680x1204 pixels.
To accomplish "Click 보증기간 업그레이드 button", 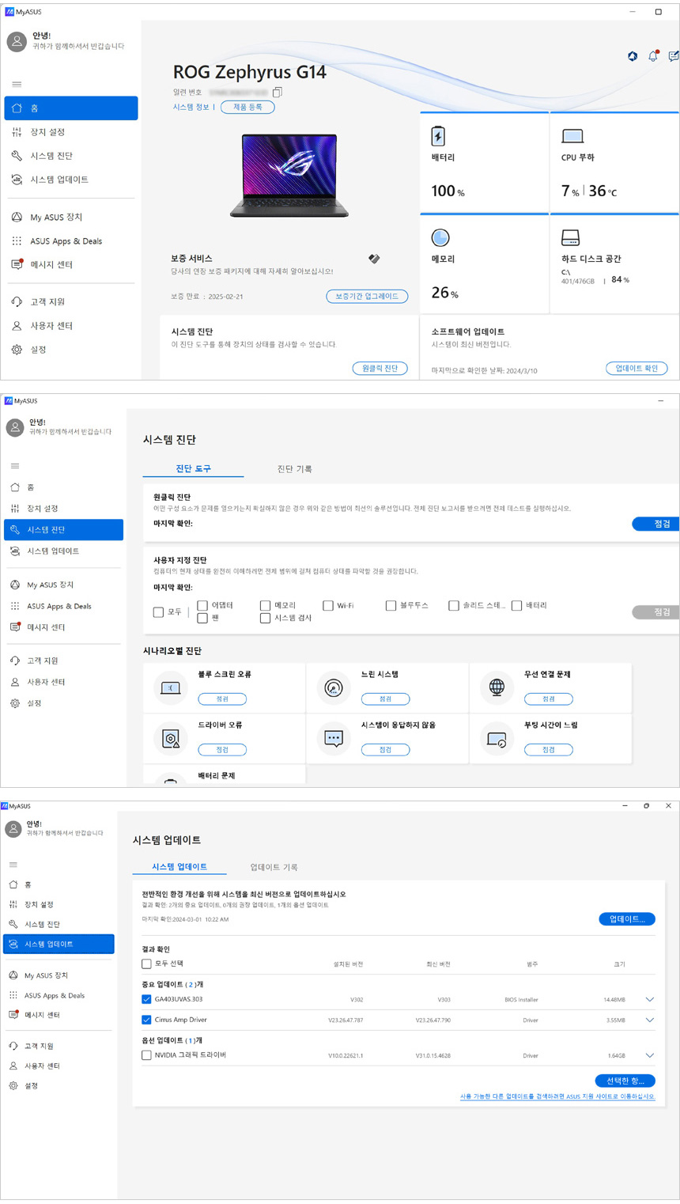I will pos(367,296).
